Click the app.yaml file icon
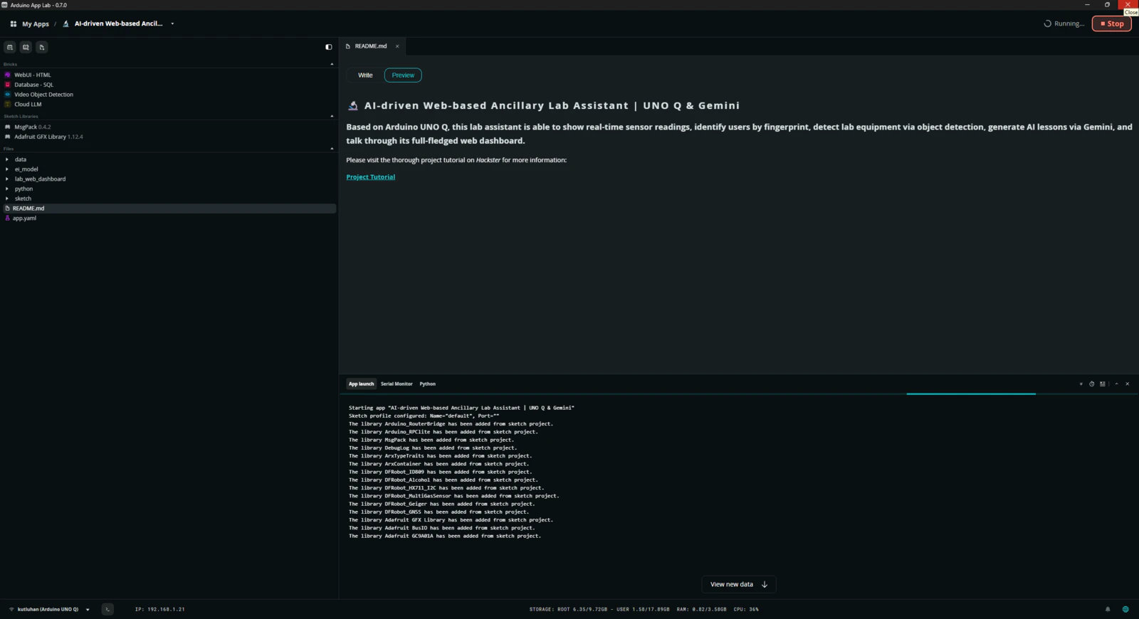Image resolution: width=1139 pixels, height=619 pixels. point(8,218)
